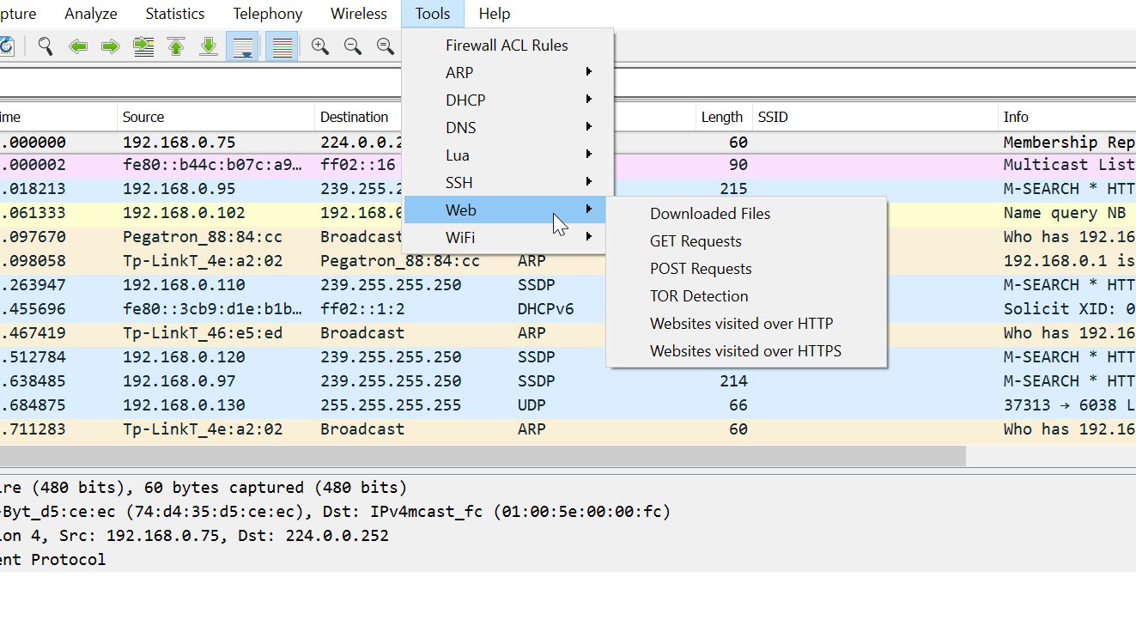Open the Statistics menu
Screen dimensions: 1136x620
[x=174, y=13]
